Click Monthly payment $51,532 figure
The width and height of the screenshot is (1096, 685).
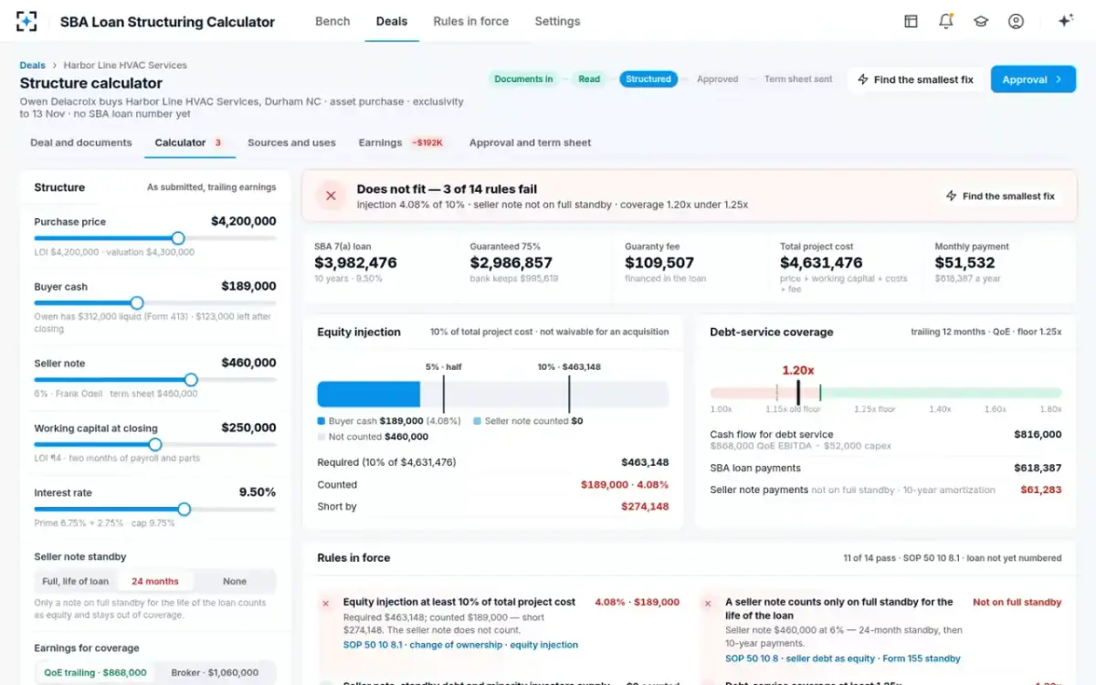(x=965, y=263)
